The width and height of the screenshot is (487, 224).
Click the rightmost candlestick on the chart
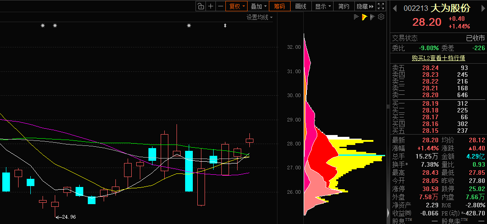click(x=249, y=140)
